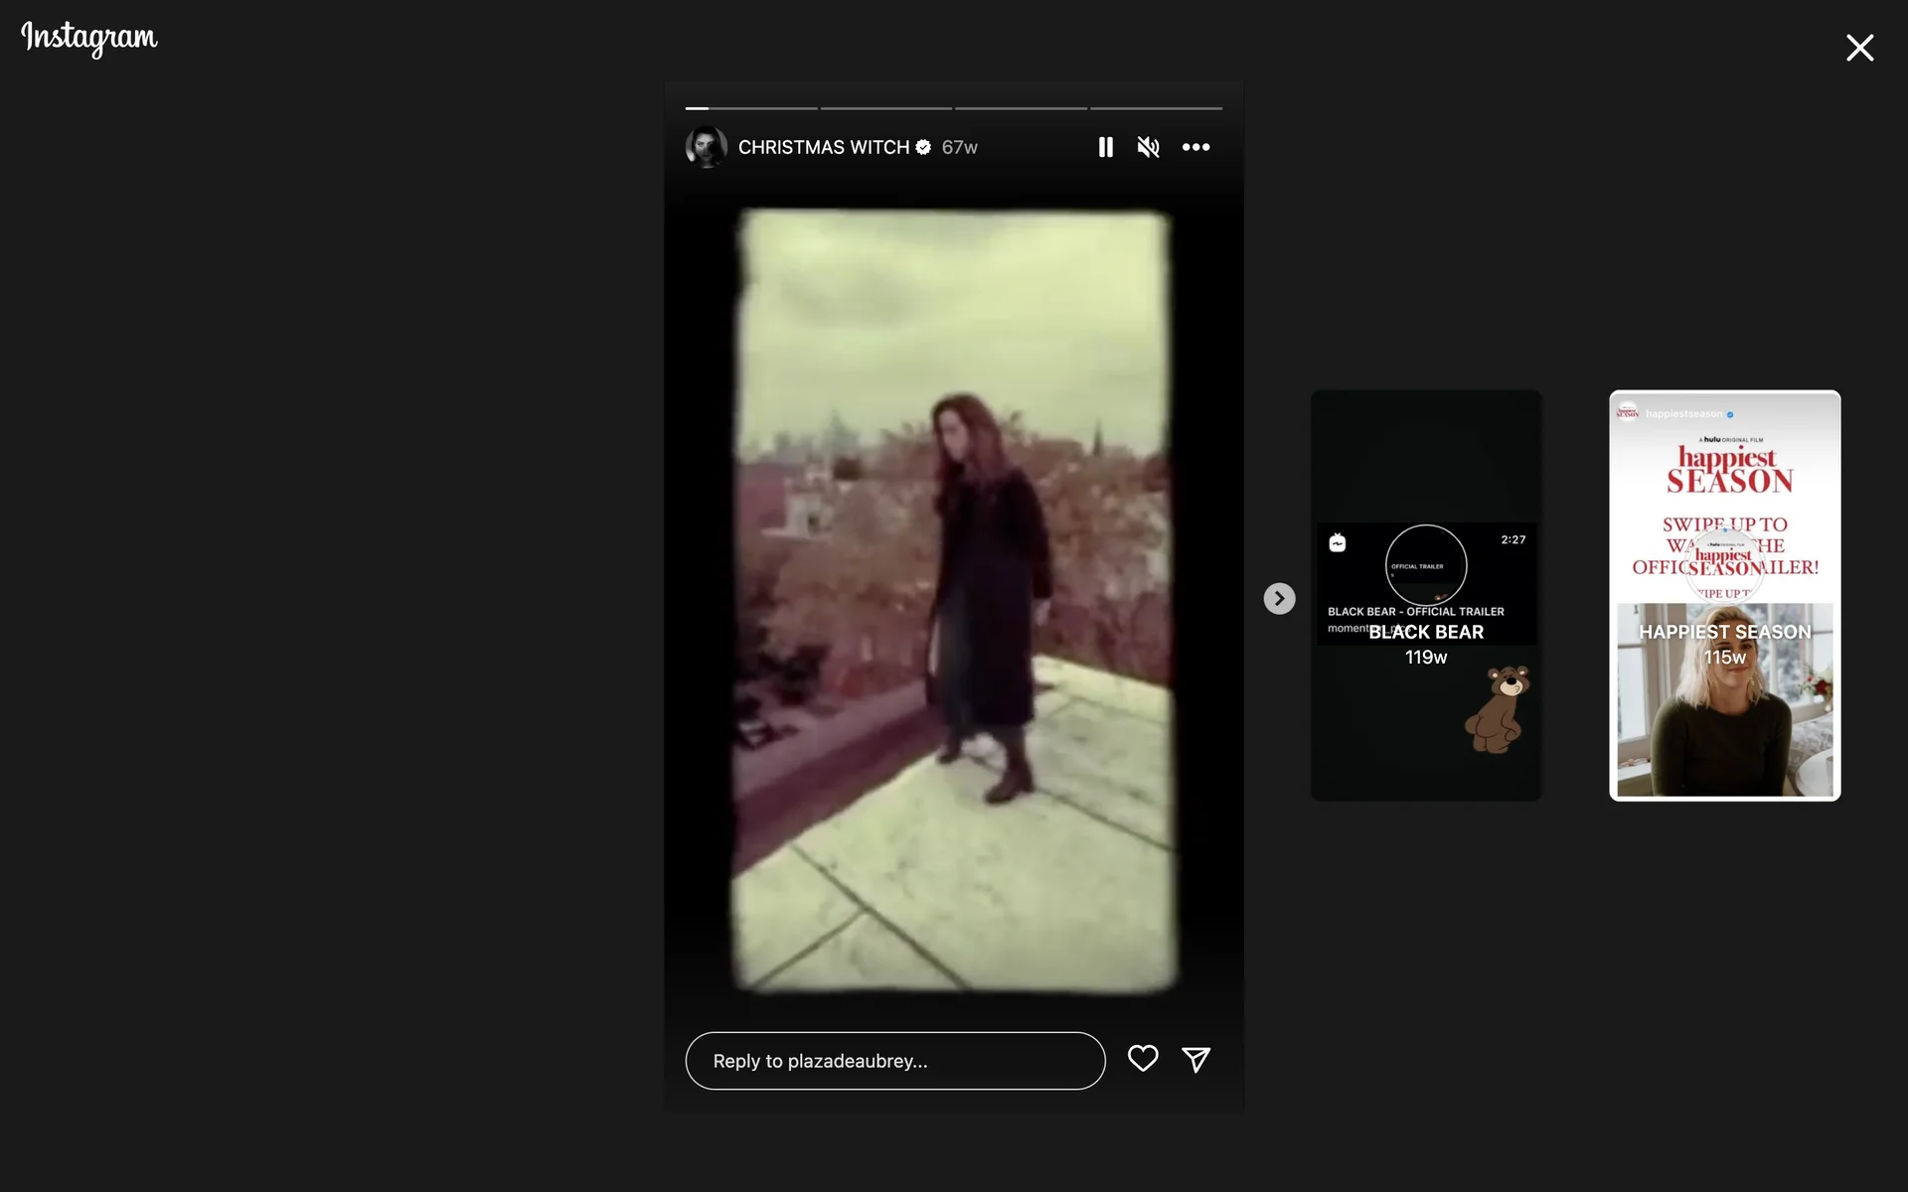Click the 67w timestamp label

click(959, 147)
